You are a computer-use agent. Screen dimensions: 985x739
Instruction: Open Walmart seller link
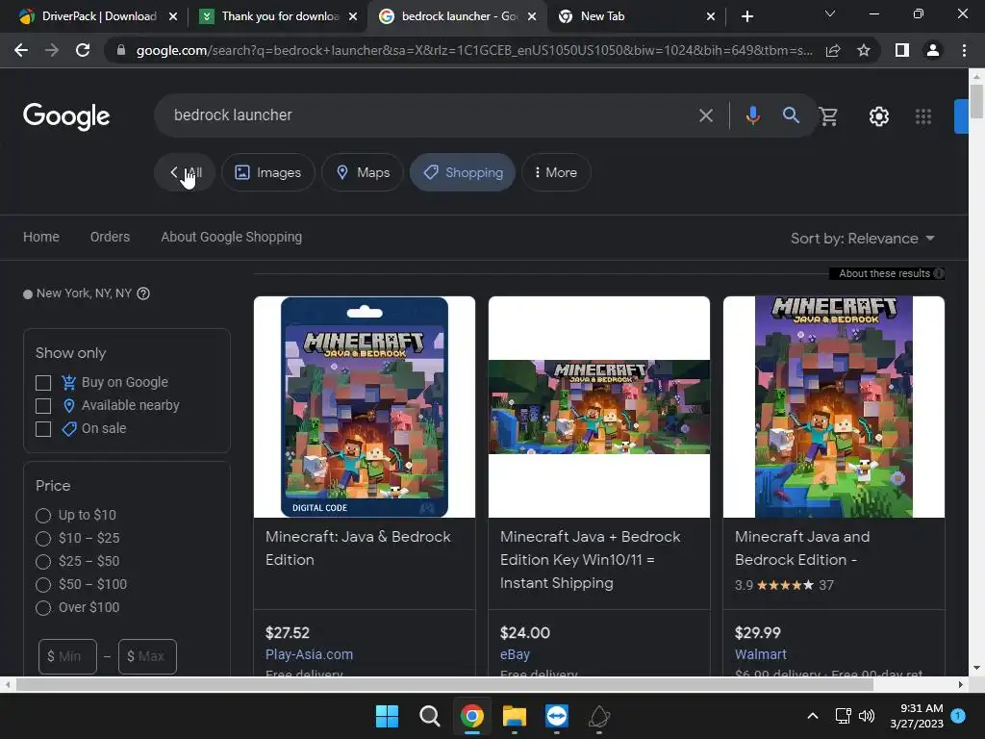click(x=761, y=654)
